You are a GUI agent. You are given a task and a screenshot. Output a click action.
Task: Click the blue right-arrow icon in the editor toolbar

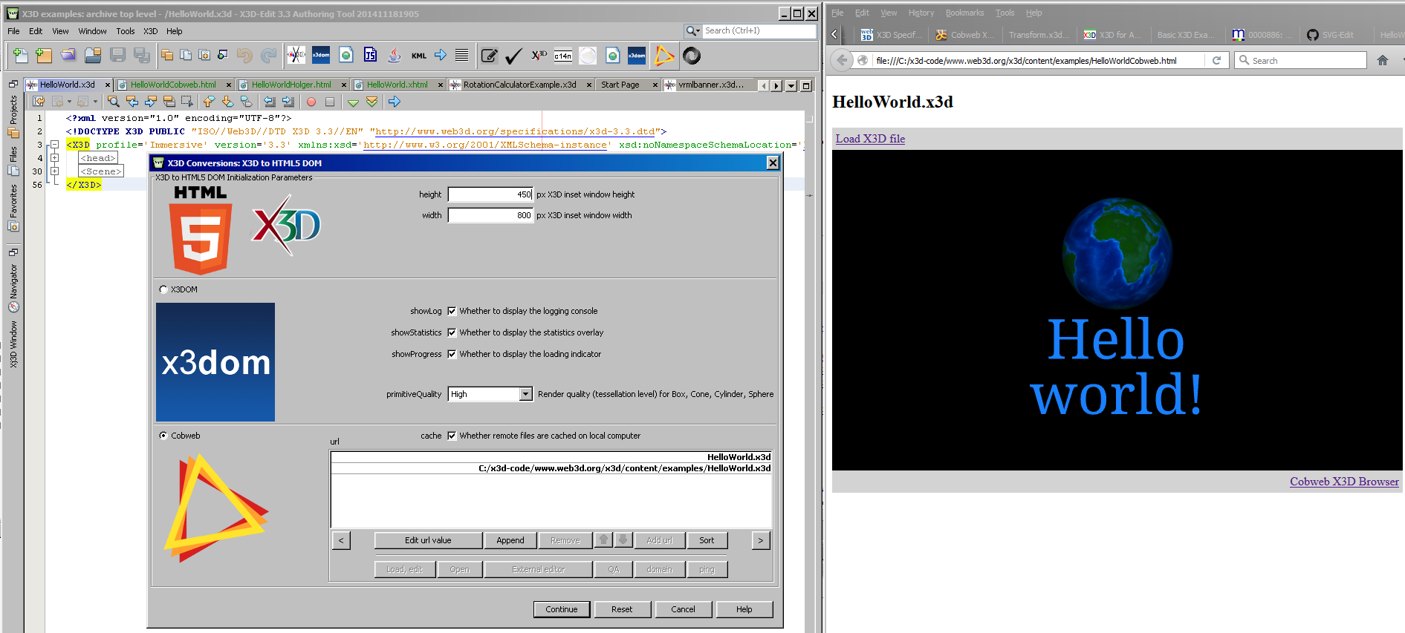point(395,101)
